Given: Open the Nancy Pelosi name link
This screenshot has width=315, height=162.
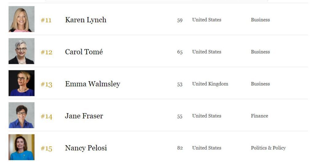Looking at the screenshot, I should point(86,148).
